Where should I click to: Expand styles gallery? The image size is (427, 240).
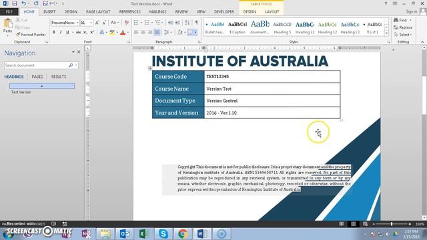coord(386,33)
